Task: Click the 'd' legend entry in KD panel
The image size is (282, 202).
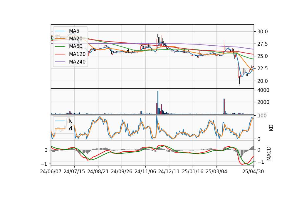Action: coord(70,129)
